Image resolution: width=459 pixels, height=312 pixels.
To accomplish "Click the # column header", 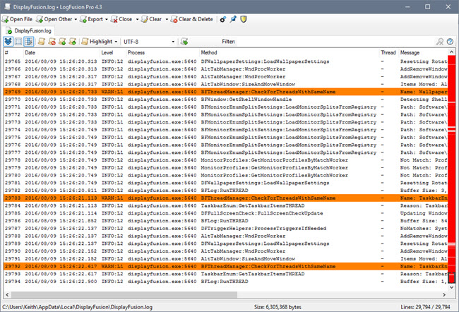I will (x=13, y=53).
